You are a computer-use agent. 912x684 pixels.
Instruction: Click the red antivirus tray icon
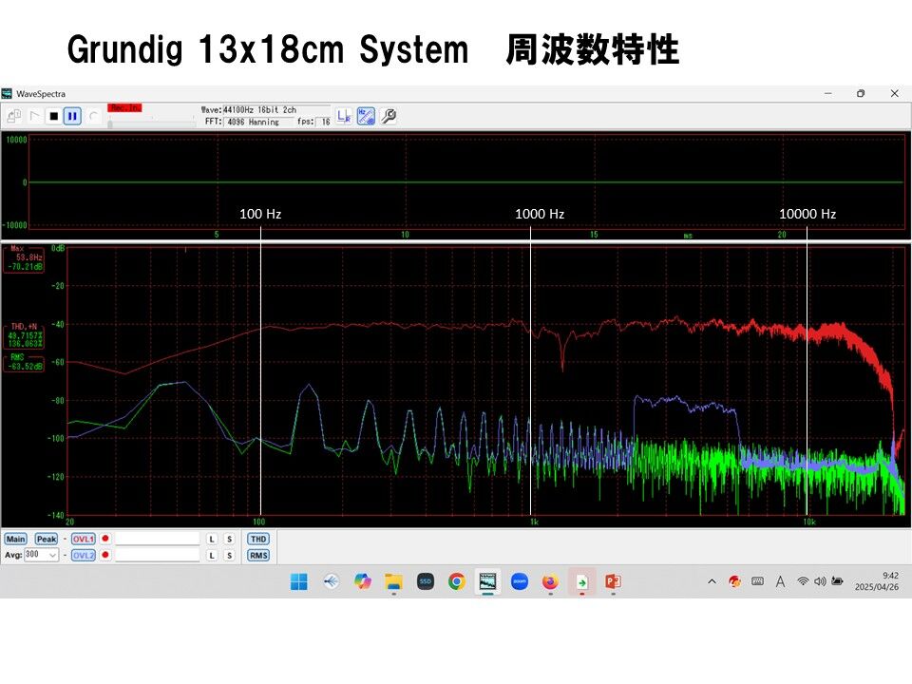(734, 581)
